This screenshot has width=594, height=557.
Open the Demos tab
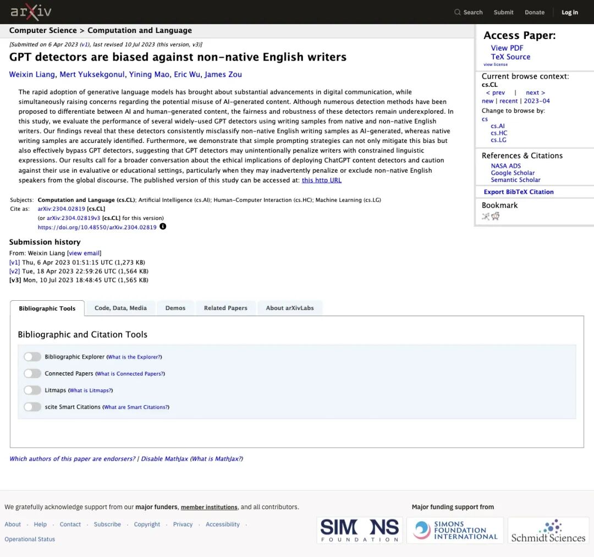(x=175, y=308)
